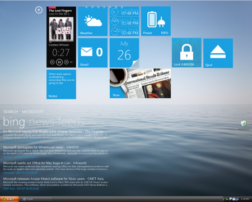
Task: Click 'The Lost Fingers' artist name
Action: (x=60, y=11)
